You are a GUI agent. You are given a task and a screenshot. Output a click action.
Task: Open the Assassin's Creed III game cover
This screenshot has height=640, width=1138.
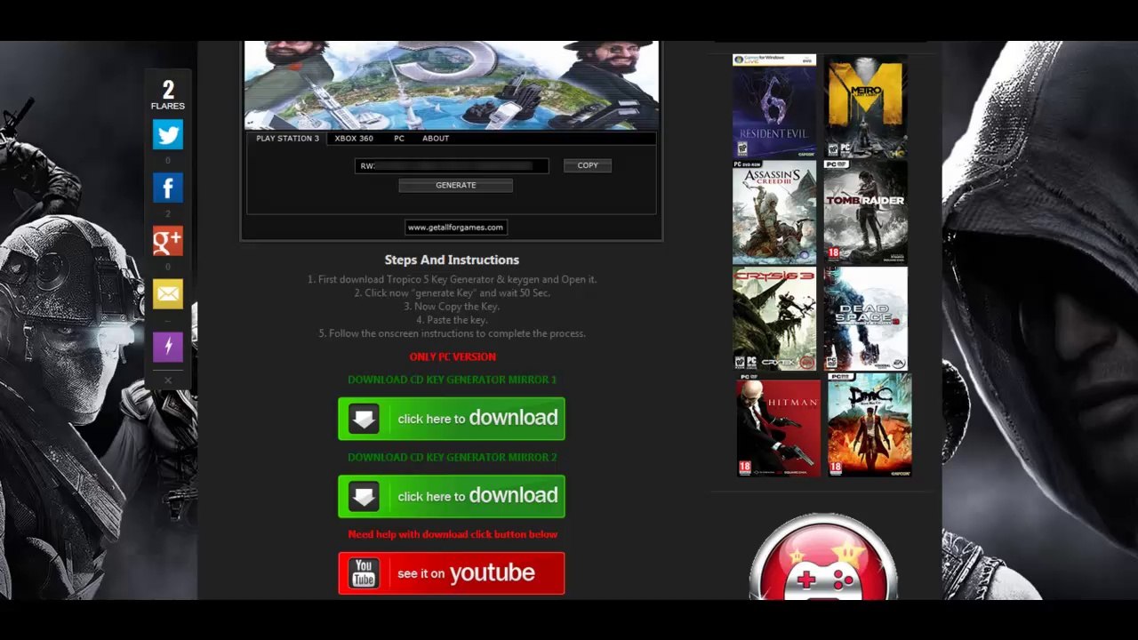coord(774,212)
